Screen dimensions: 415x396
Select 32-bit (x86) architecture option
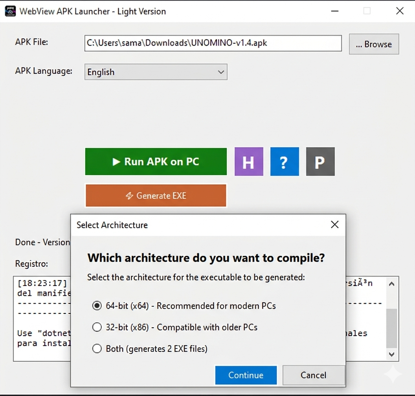click(174, 327)
